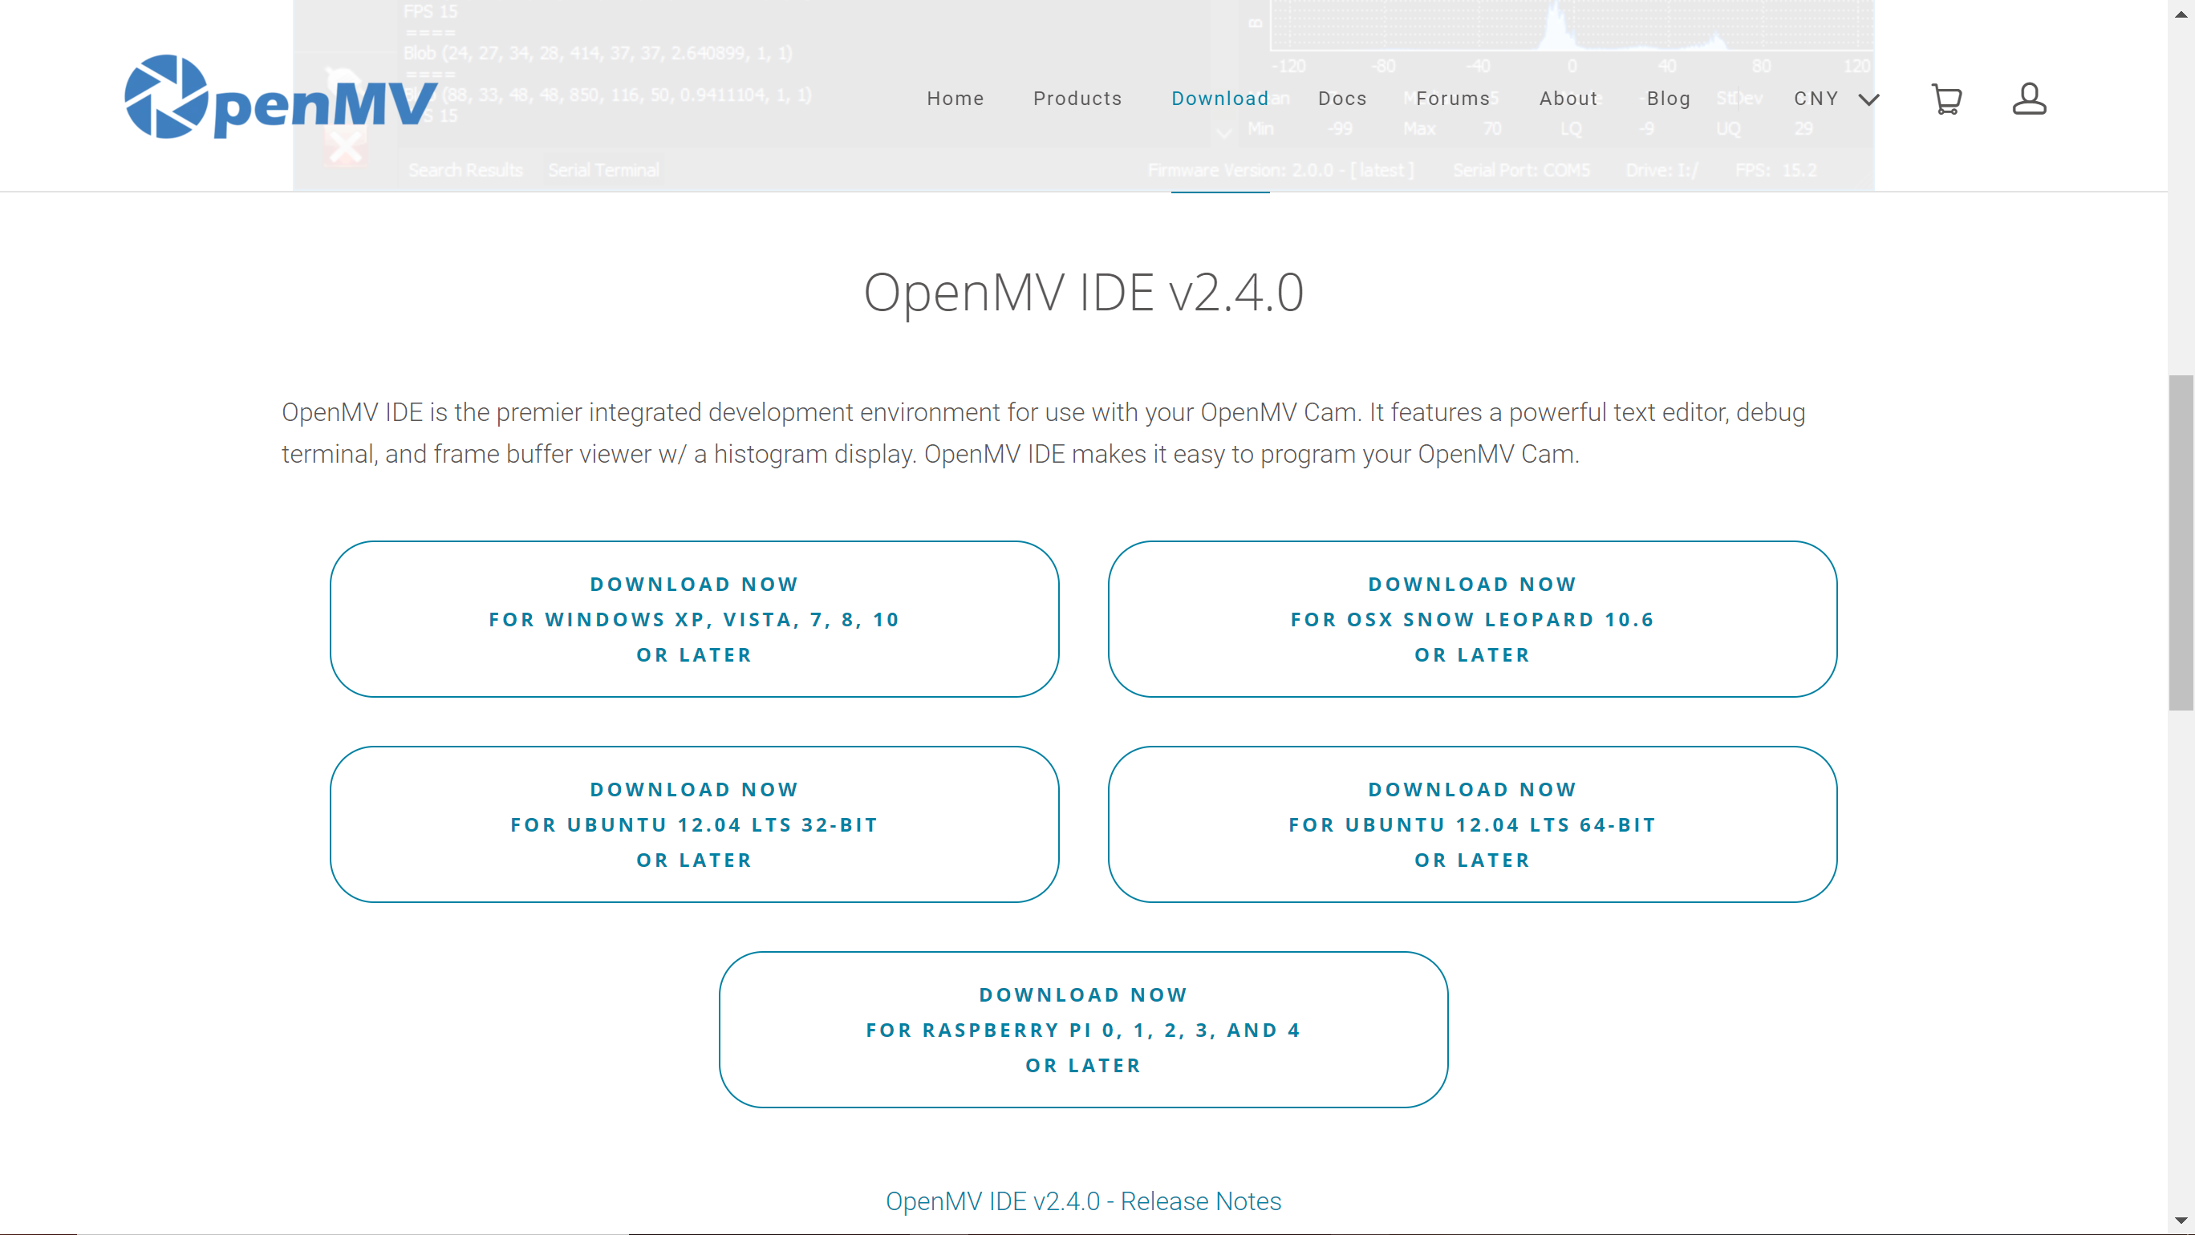2195x1235 pixels.
Task: Open the About page
Action: [x=1568, y=99]
